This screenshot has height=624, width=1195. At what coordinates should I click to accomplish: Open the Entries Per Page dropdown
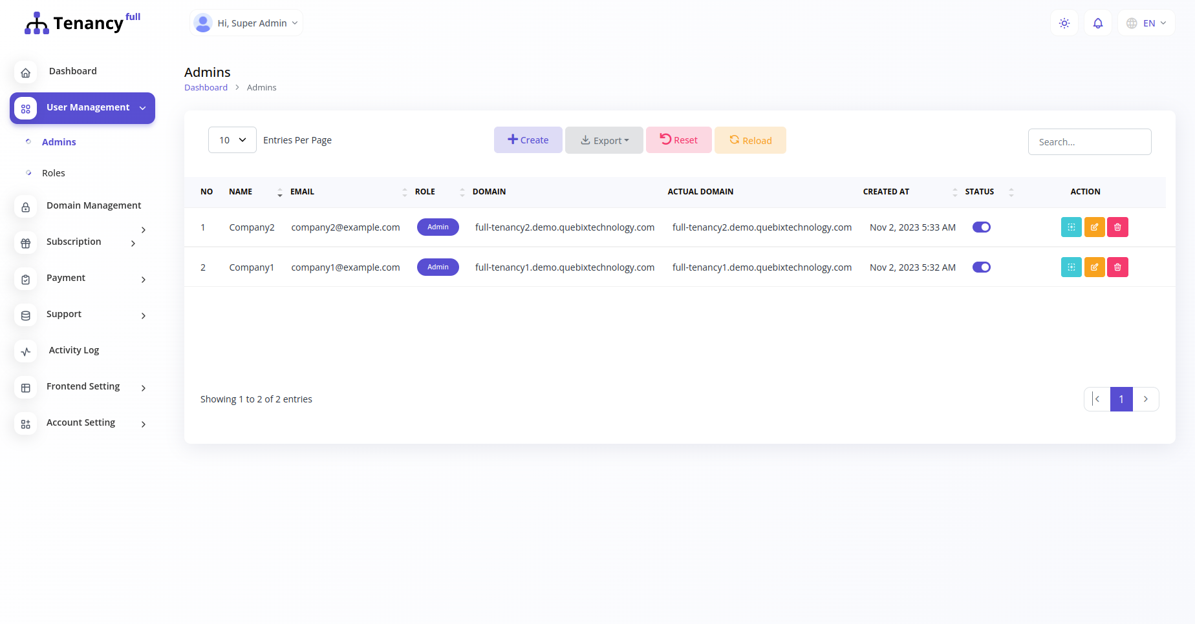coord(232,140)
